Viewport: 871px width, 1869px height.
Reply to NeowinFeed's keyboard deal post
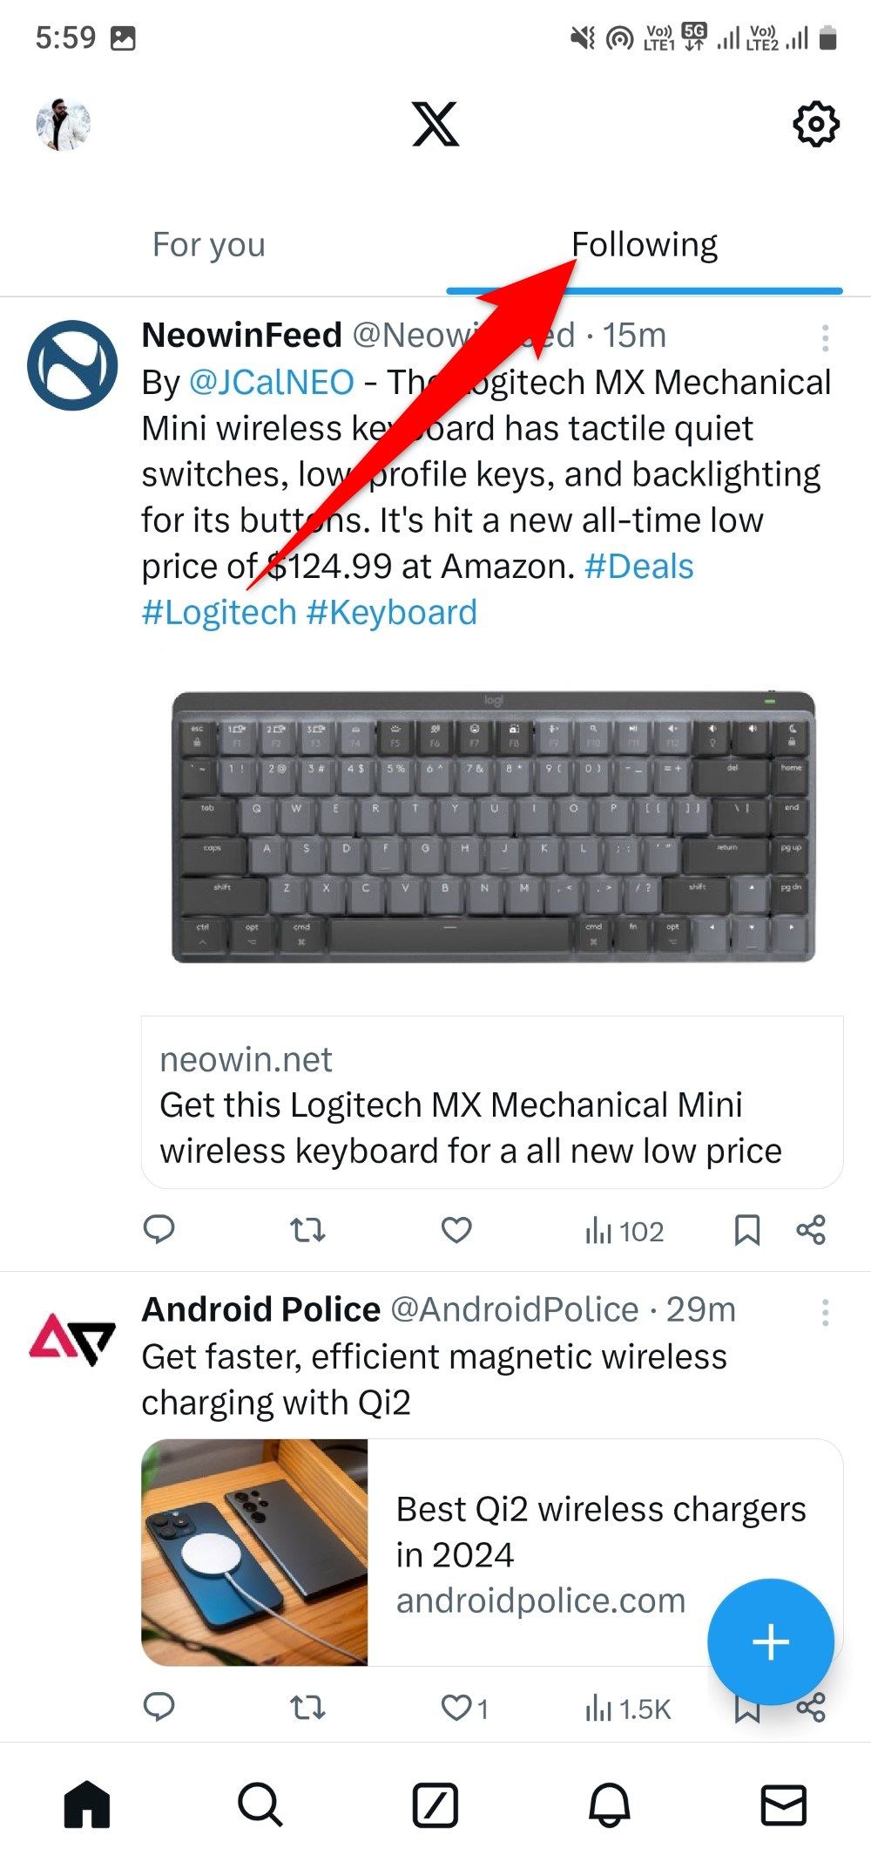coord(160,1230)
